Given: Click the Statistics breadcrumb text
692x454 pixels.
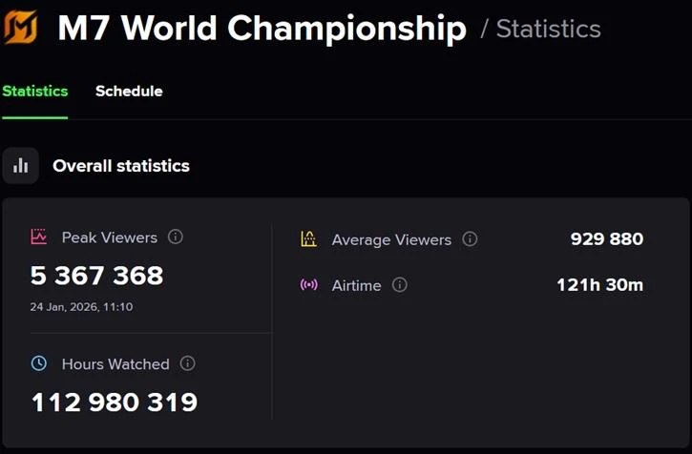Looking at the screenshot, I should [549, 29].
